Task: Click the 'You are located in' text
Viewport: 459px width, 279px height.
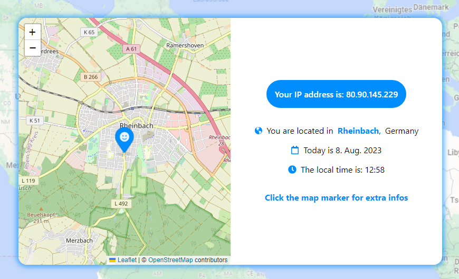Action: tap(300, 131)
